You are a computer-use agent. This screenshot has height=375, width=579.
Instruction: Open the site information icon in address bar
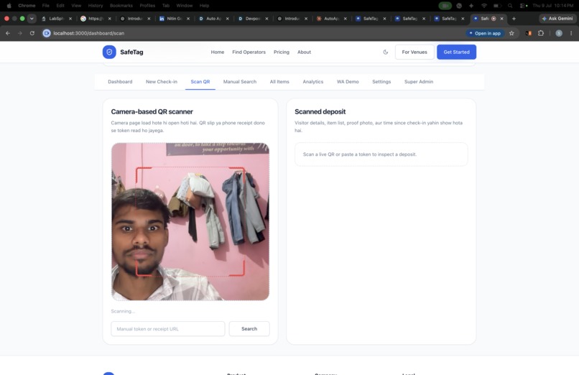pyautogui.click(x=47, y=33)
